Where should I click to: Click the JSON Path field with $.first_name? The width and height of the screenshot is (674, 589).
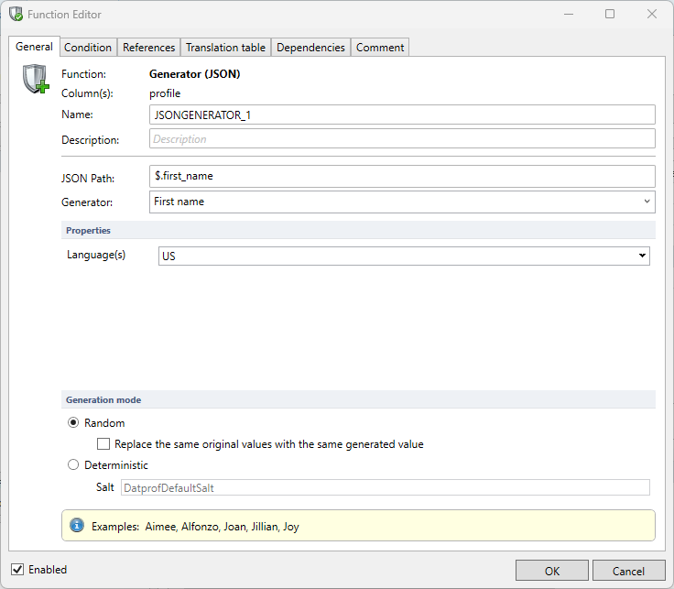coord(402,176)
